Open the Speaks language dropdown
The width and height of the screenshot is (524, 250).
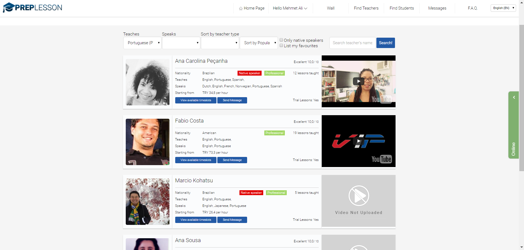pos(181,43)
